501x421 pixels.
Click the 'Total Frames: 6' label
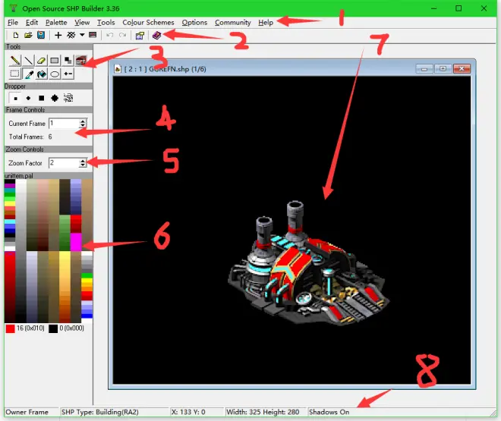click(30, 137)
